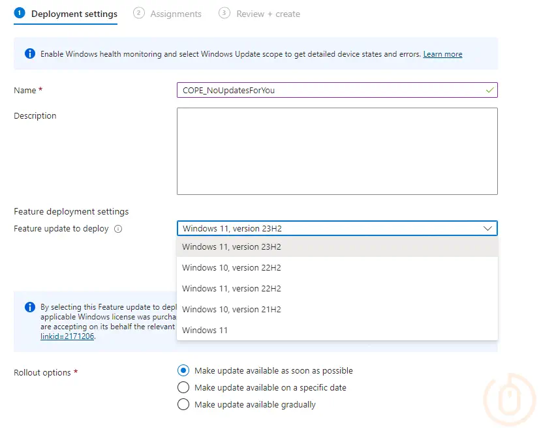Select Windows 10, version 21H2 entry
This screenshot has width=554, height=444.
[x=232, y=309]
